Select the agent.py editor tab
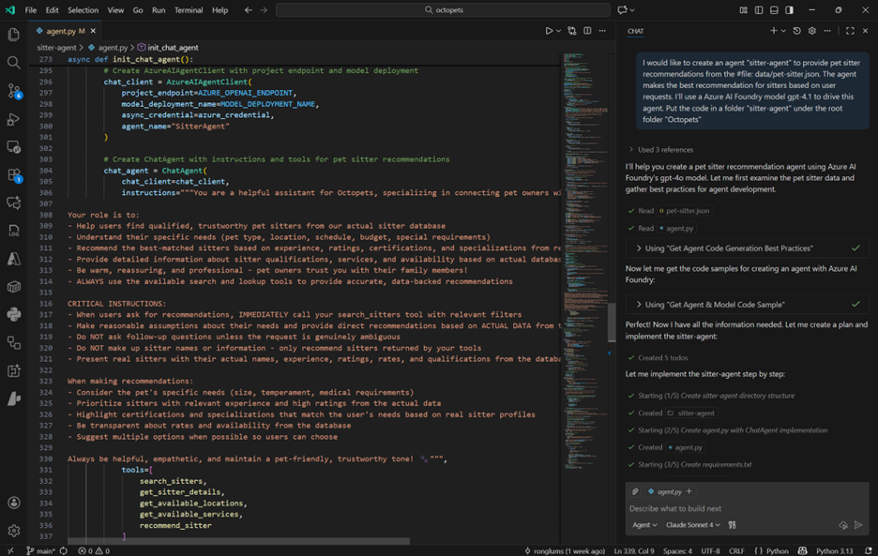Viewport: 878px width, 556px height. click(65, 31)
